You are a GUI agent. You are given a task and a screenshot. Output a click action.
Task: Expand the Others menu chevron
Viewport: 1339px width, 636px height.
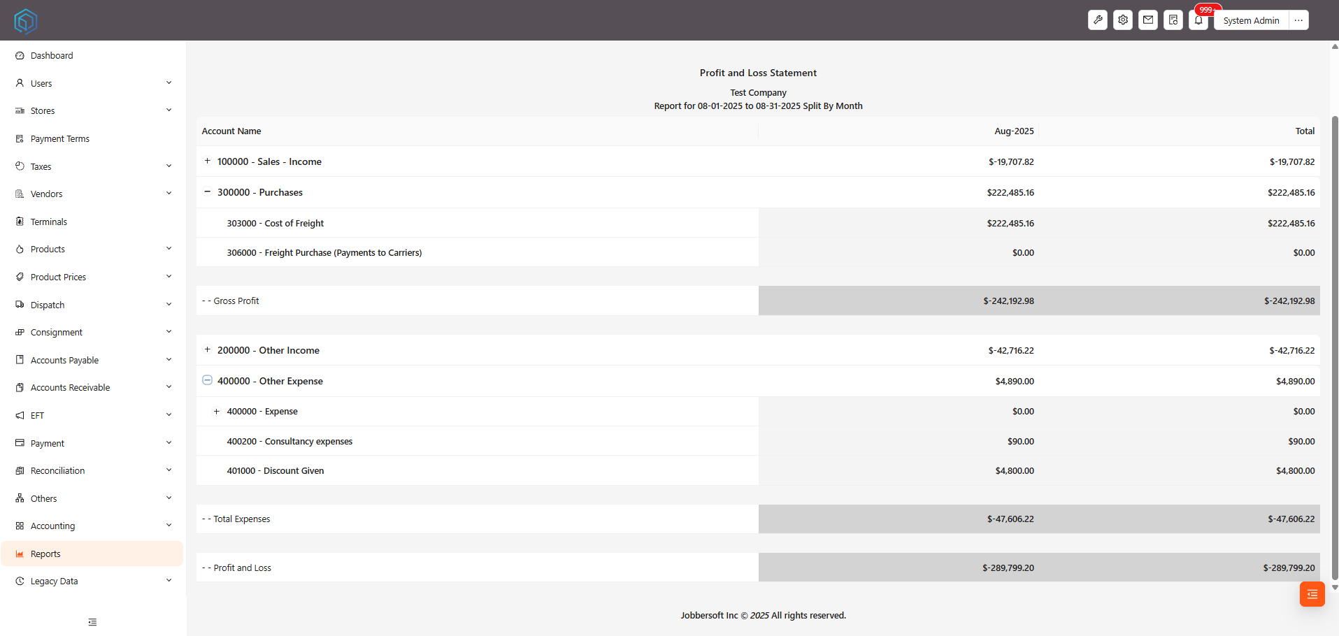pyautogui.click(x=169, y=498)
